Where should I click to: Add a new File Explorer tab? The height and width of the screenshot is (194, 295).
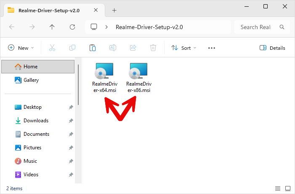click(114, 11)
